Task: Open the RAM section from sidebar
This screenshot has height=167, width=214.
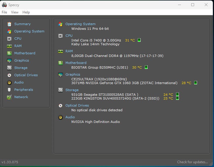Action: (x=18, y=46)
